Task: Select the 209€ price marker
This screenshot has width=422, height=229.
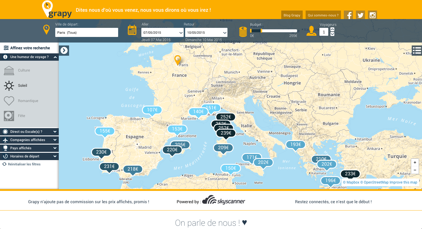Action: 223,148
